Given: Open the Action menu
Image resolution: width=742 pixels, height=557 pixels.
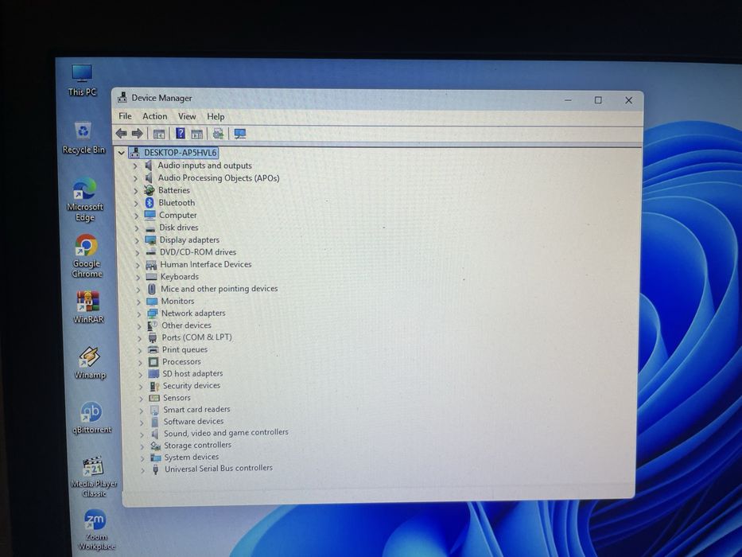Looking at the screenshot, I should pos(155,116).
